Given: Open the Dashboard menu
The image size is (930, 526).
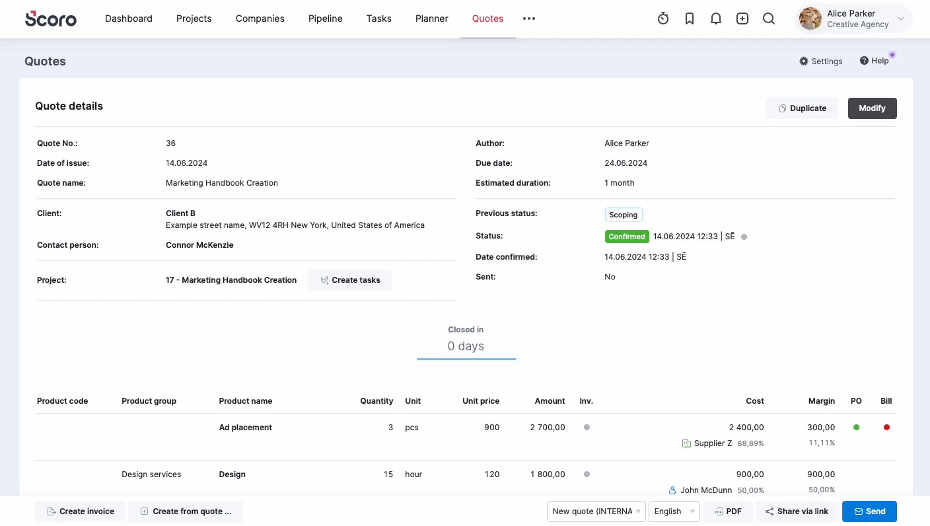Looking at the screenshot, I should (129, 19).
